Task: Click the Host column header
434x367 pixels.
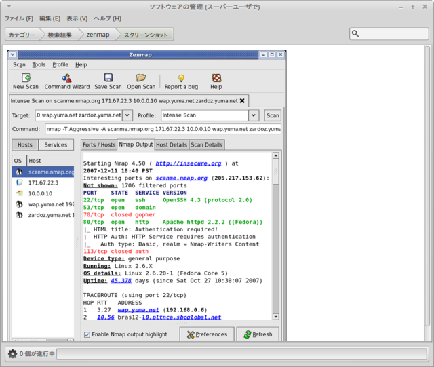Action: coord(50,161)
